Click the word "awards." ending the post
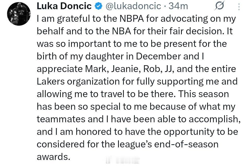This screenshot has height=166, width=245. pyautogui.click(x=54, y=157)
